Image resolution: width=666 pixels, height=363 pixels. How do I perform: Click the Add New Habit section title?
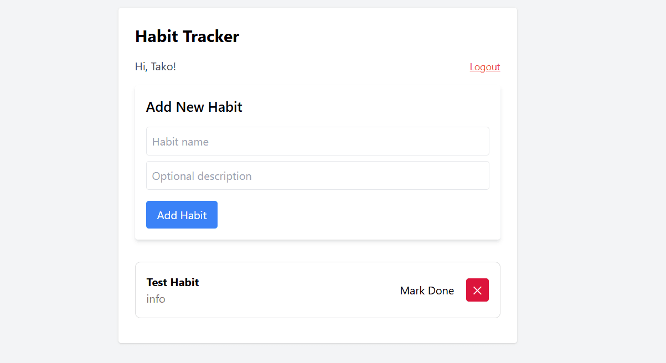[x=194, y=107]
